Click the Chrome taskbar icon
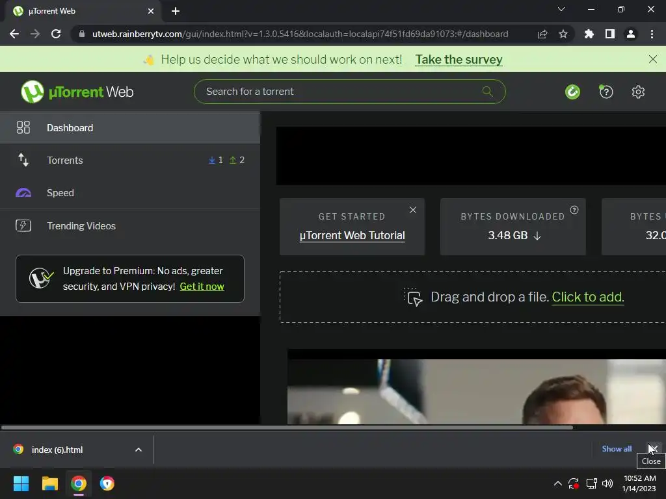Viewport: 666px width, 499px height. click(x=79, y=483)
